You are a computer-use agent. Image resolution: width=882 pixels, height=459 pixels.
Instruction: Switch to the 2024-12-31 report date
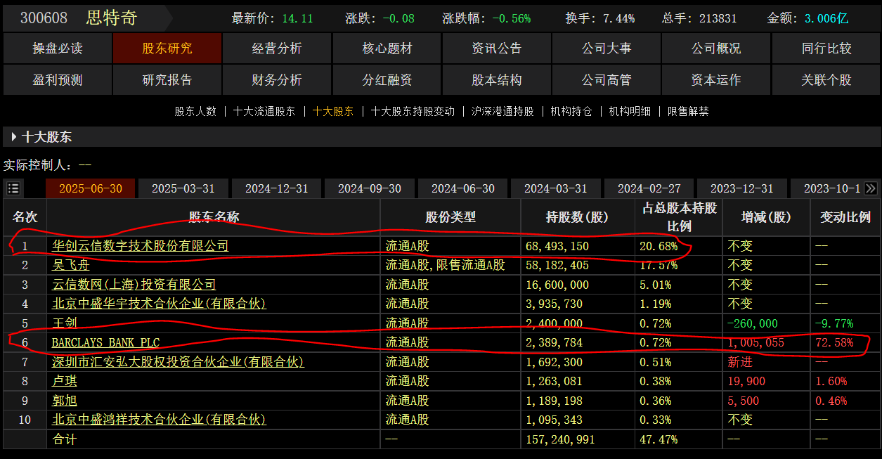tap(276, 188)
